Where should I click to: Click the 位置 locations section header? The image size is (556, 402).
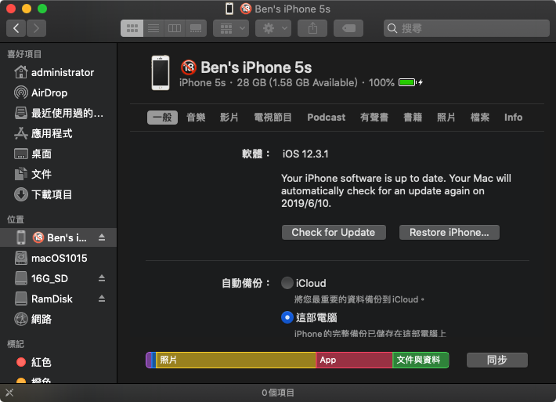point(16,219)
